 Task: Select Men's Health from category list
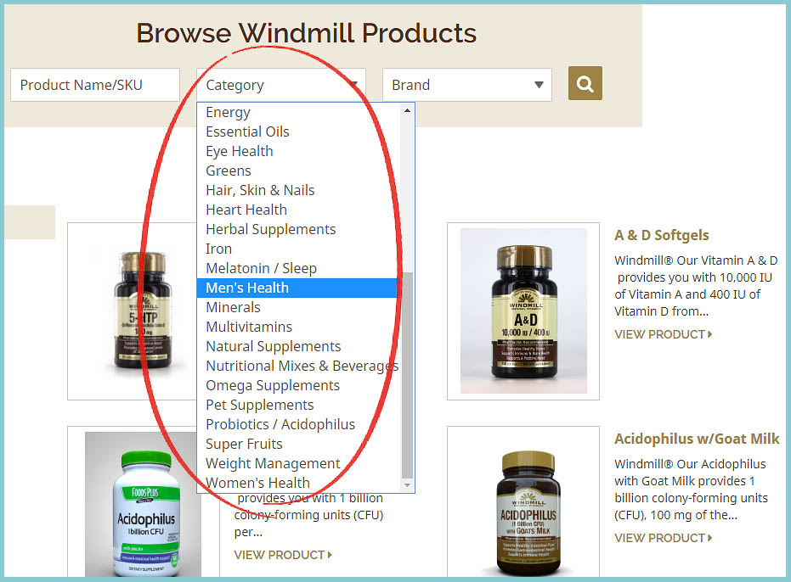[x=299, y=288]
